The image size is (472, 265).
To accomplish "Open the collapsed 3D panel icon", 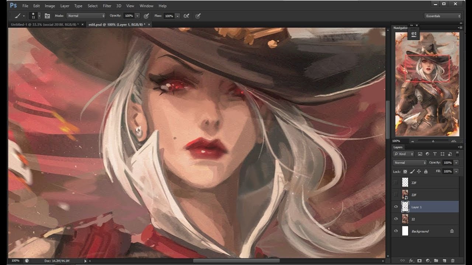I will point(414,34).
